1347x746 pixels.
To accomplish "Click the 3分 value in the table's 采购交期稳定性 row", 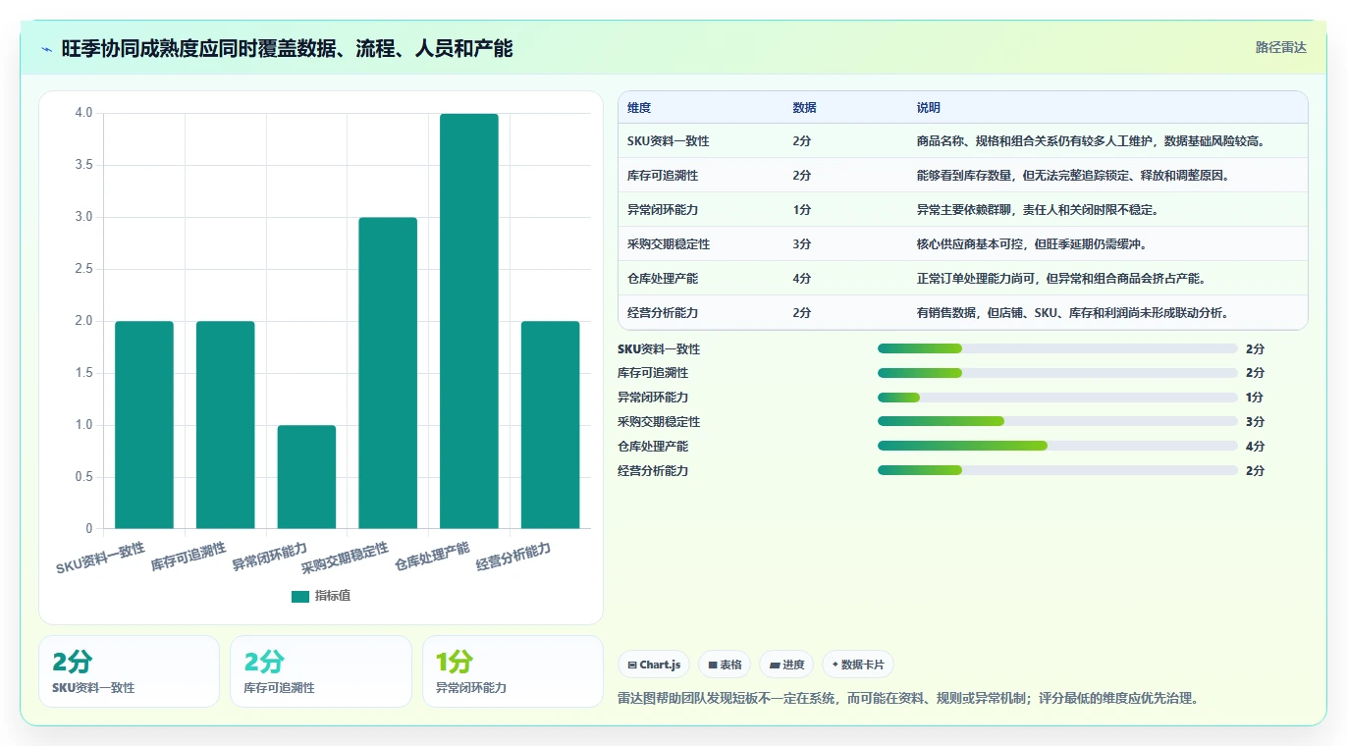I will (802, 244).
